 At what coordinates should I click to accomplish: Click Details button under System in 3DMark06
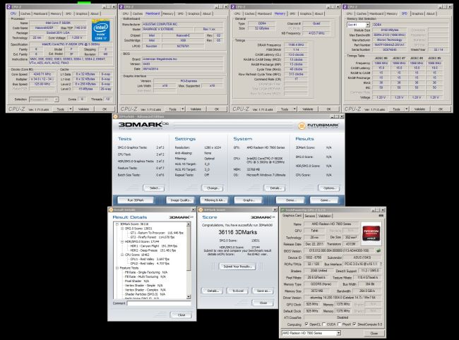275,188
